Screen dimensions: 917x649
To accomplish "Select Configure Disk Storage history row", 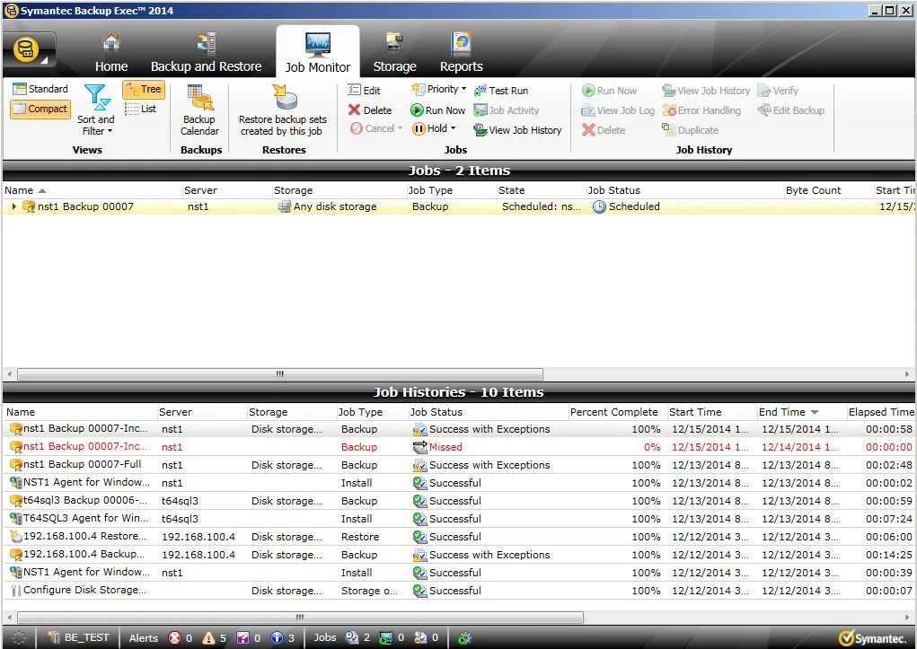I will [459, 591].
